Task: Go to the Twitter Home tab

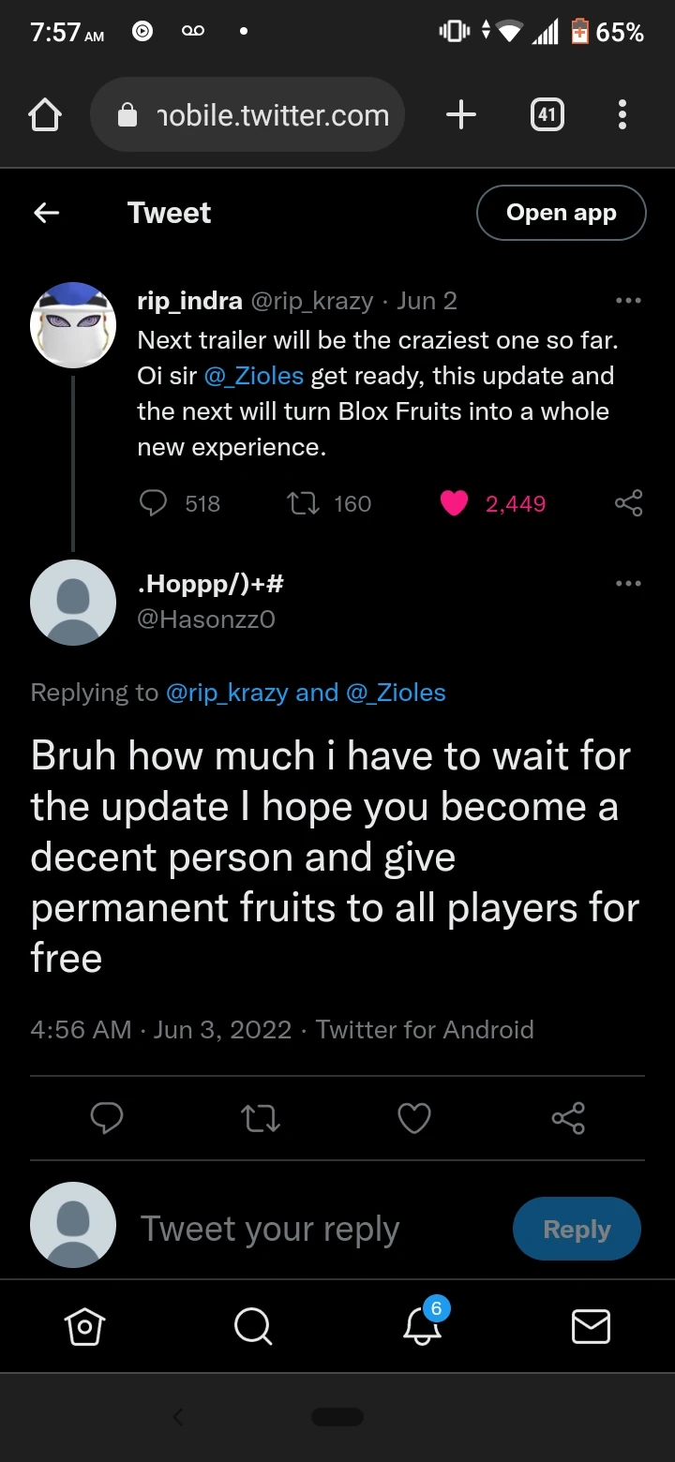Action: 84,1326
